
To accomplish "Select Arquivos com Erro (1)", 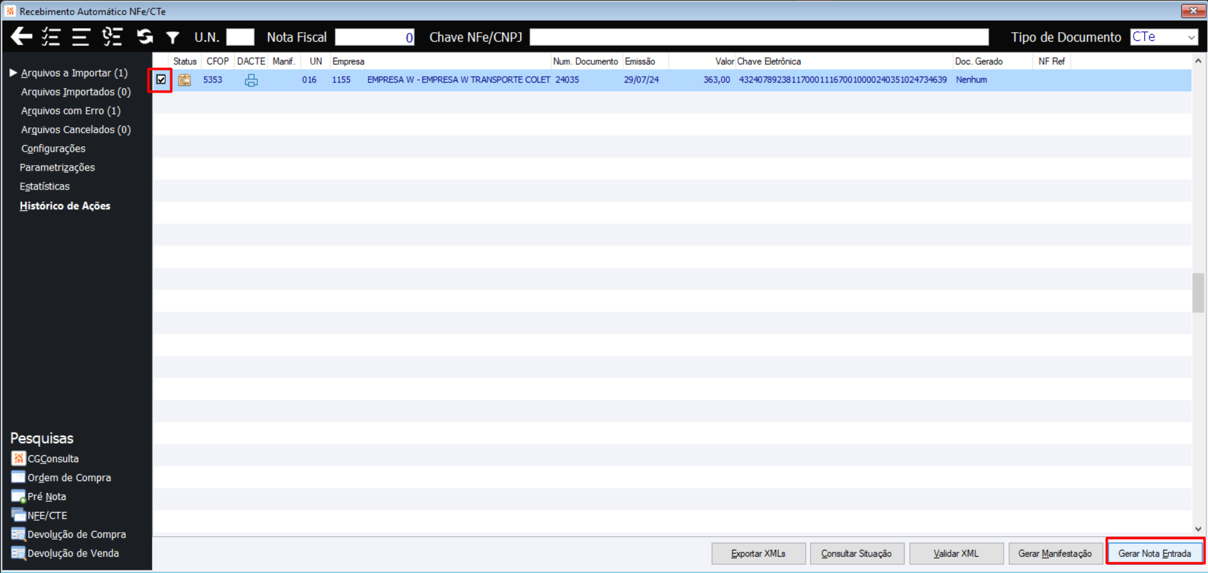I will coord(71,111).
